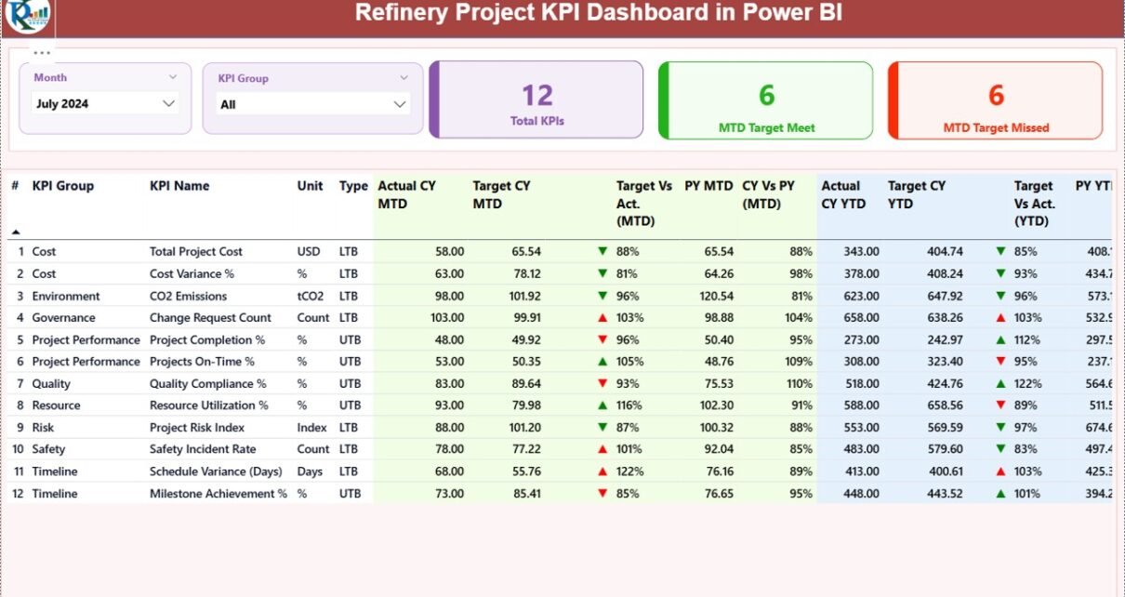Click MTD green down arrow for Total Project Cost
This screenshot has height=597, width=1125.
click(x=602, y=251)
